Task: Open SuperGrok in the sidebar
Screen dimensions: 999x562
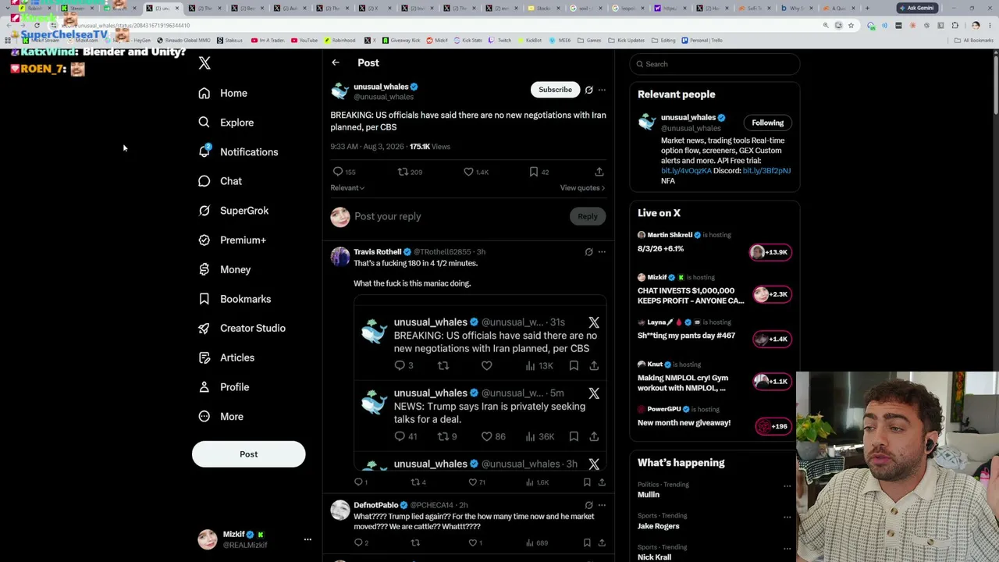Action: pos(233,211)
